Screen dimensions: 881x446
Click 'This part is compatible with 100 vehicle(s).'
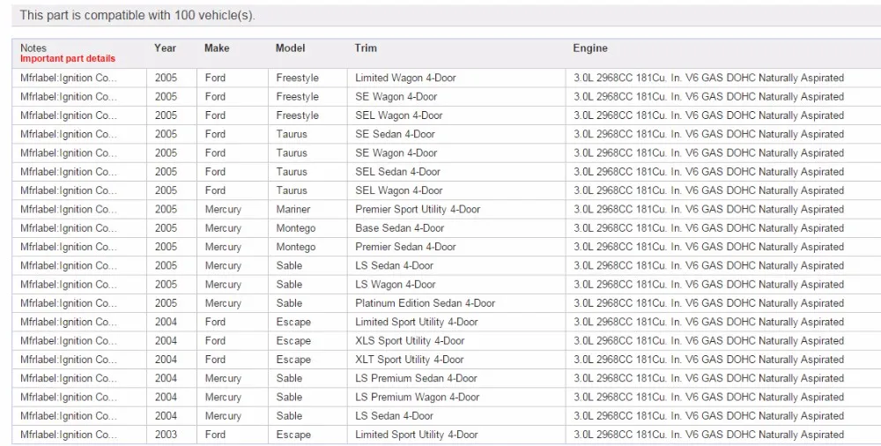[x=137, y=15]
